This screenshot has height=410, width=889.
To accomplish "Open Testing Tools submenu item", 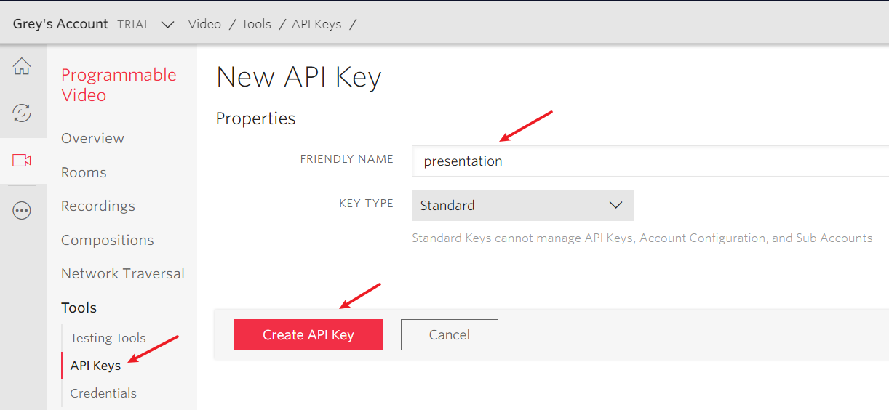I will point(108,337).
